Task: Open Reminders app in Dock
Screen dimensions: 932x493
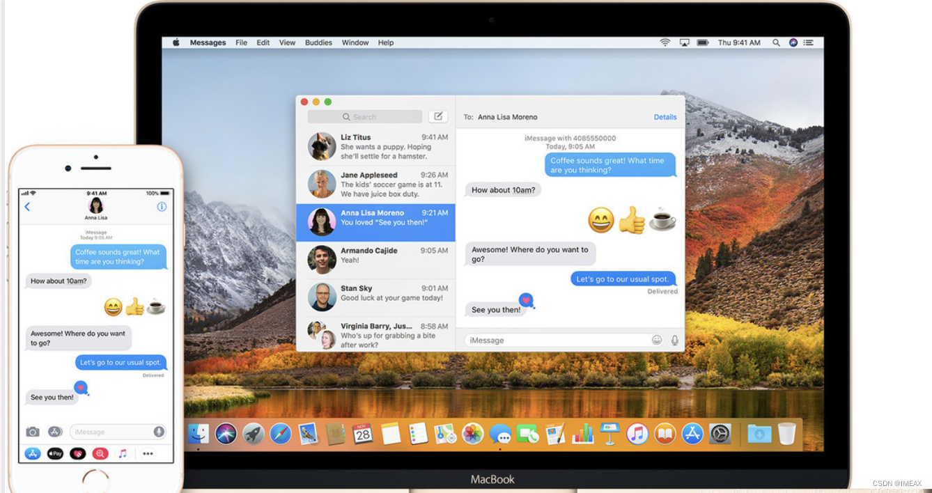Action: [x=418, y=434]
